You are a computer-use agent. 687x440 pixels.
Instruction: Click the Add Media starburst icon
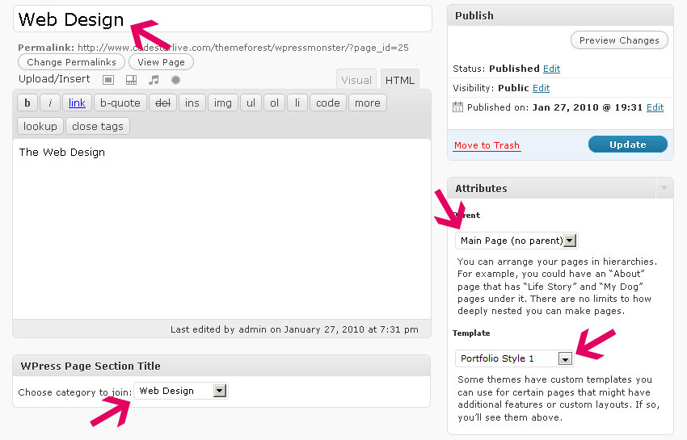pyautogui.click(x=175, y=80)
